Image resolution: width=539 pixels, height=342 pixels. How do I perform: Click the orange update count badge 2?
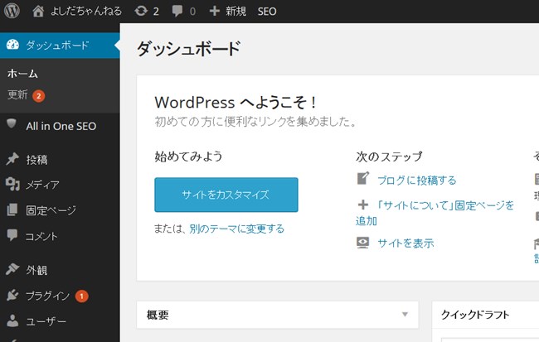(x=39, y=96)
